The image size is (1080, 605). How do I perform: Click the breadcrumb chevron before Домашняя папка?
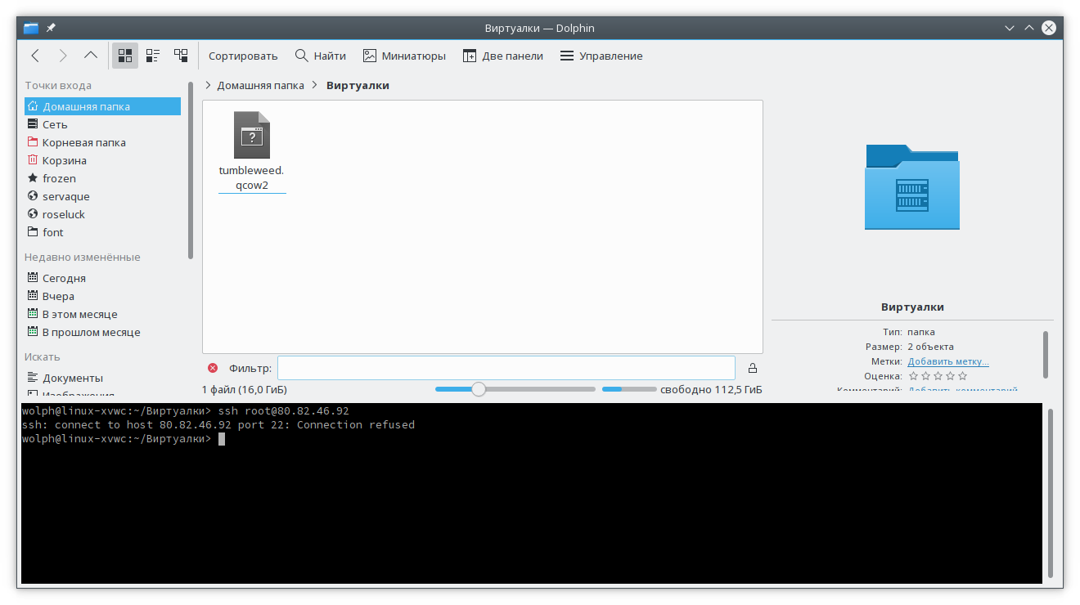tap(209, 85)
